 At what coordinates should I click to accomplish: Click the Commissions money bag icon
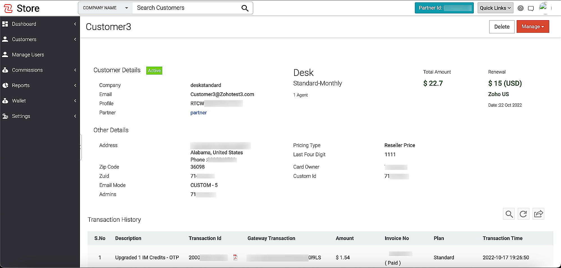pyautogui.click(x=5, y=70)
